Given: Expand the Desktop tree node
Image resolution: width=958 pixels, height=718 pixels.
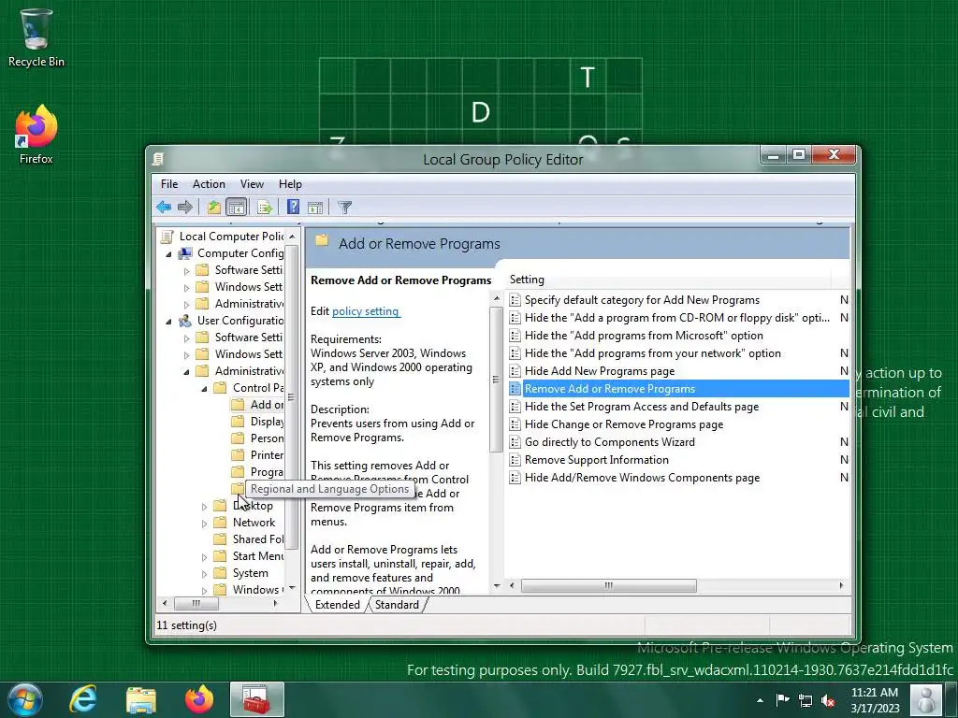Looking at the screenshot, I should click(x=204, y=506).
